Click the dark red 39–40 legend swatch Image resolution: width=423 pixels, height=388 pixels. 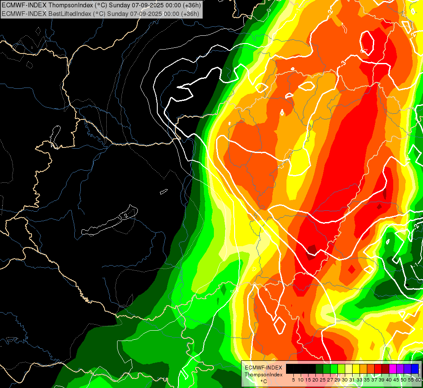385,369
